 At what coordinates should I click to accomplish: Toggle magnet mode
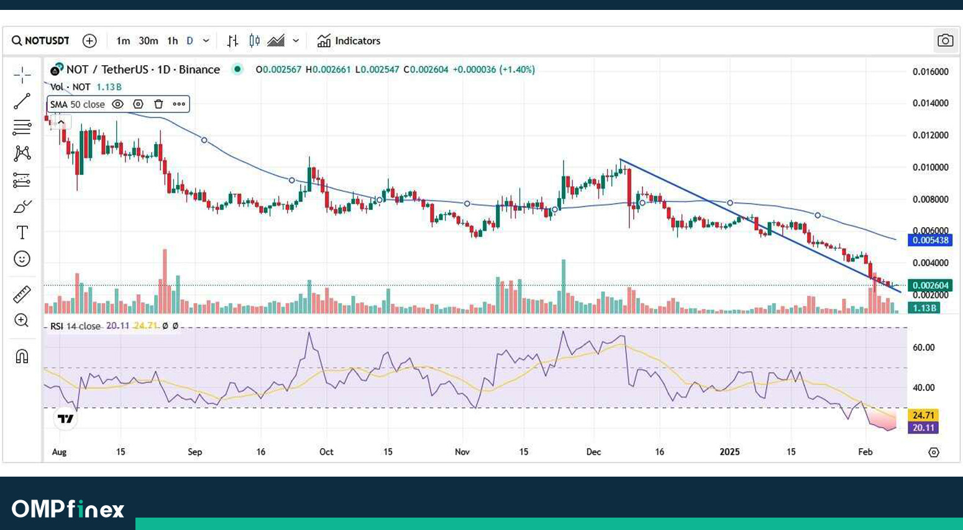[x=22, y=356]
